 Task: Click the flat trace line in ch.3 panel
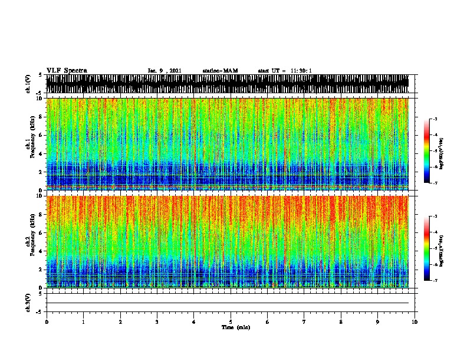[228, 303]
